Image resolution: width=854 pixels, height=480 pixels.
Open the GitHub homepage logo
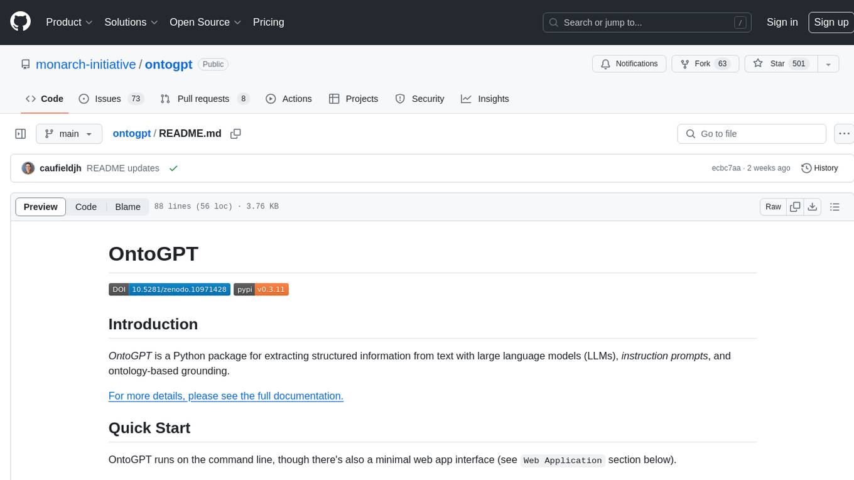pos(21,22)
